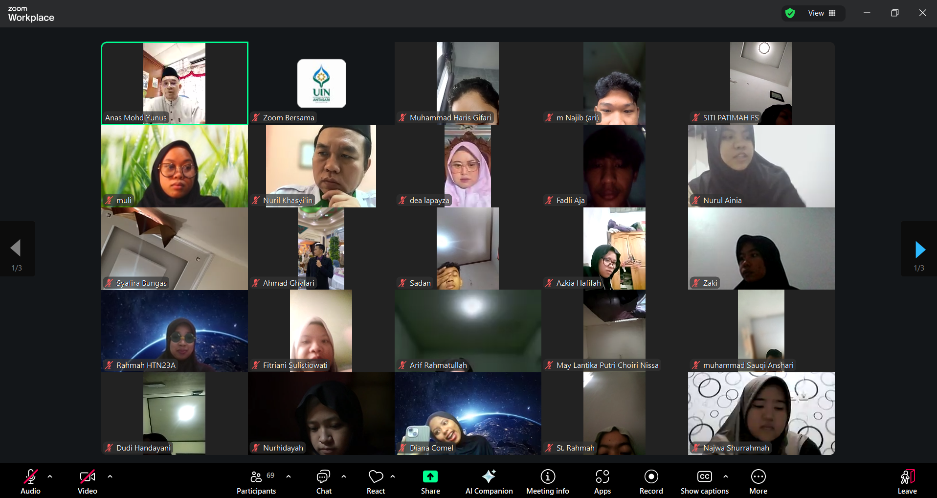Show Meeting info
The height and width of the screenshot is (498, 937).
click(x=548, y=482)
